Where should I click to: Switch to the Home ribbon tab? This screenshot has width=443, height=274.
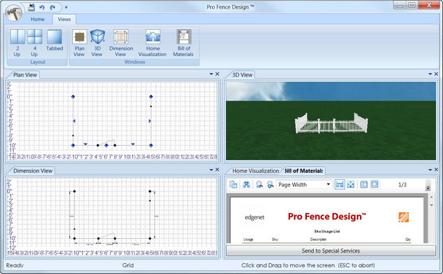point(38,19)
